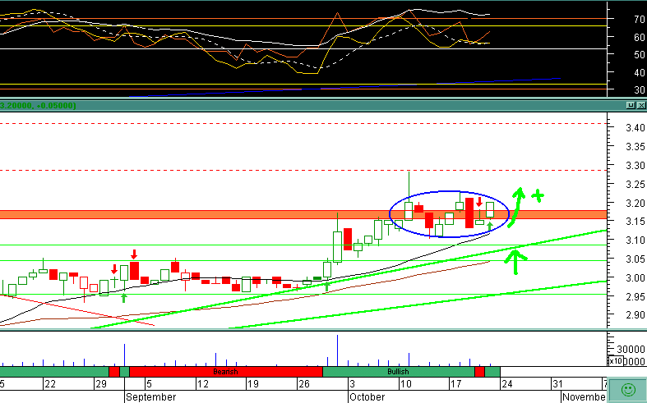Viewport: 647px width, 403px height.
Task: Click the date label 22 on the axis
Action: [x=50, y=384]
